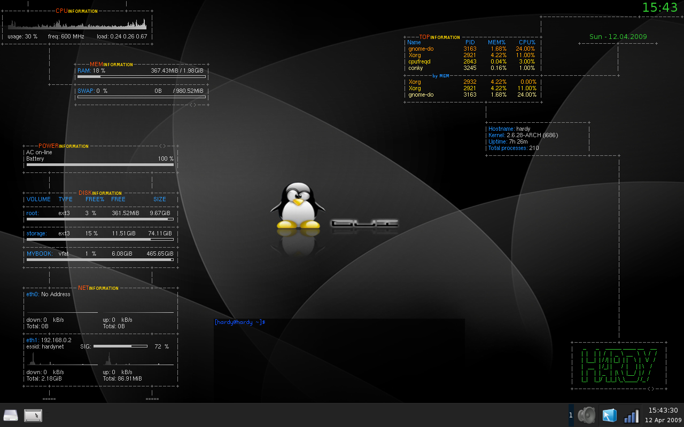Click the terminal window icon in the panel
Image resolution: width=684 pixels, height=427 pixels.
pyautogui.click(x=33, y=415)
